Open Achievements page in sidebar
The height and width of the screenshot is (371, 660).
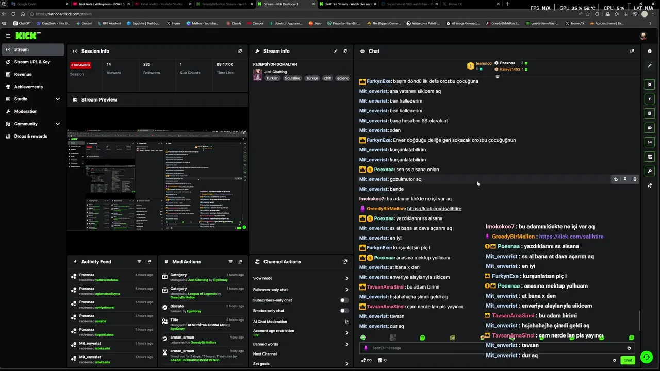point(34,87)
